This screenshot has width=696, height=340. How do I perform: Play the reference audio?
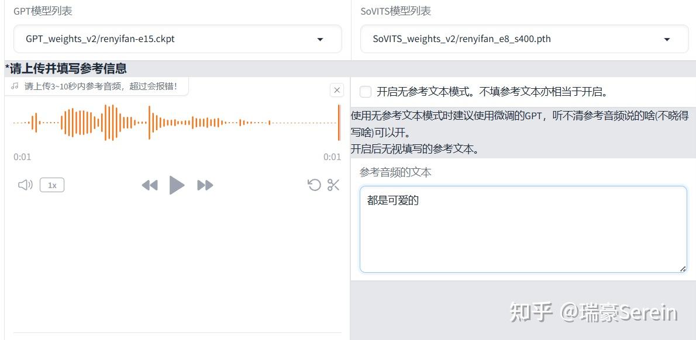(177, 185)
